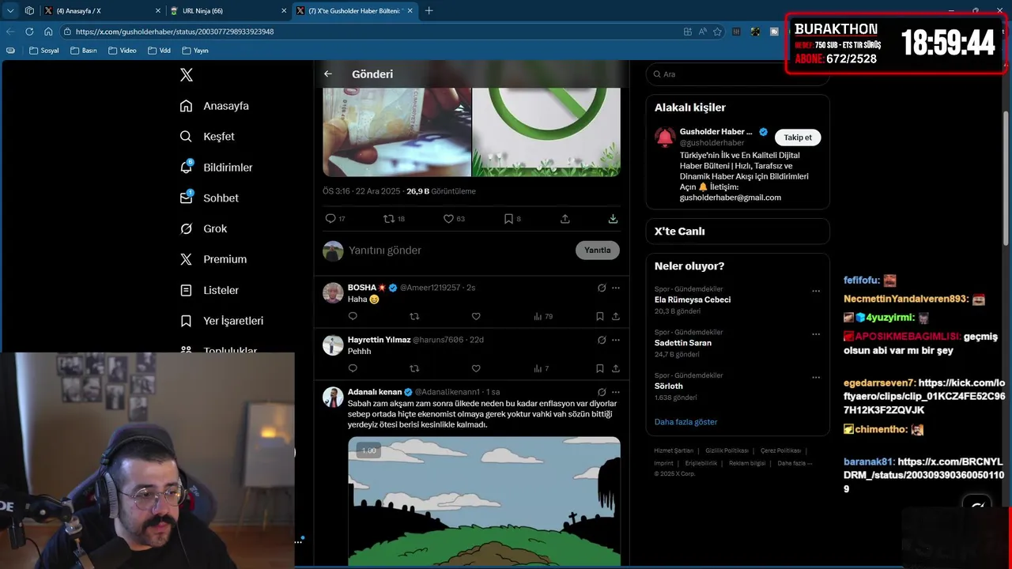Open Anasayfa from the sidebar
Image resolution: width=1012 pixels, height=569 pixels.
click(x=214, y=106)
